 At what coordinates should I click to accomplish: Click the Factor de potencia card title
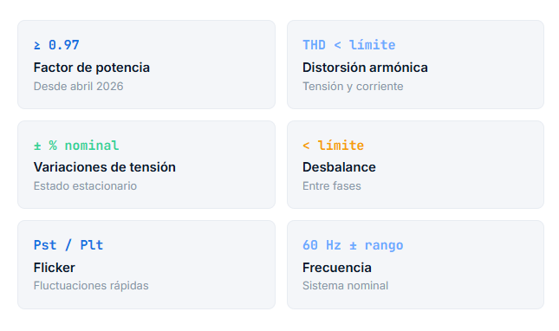(92, 68)
